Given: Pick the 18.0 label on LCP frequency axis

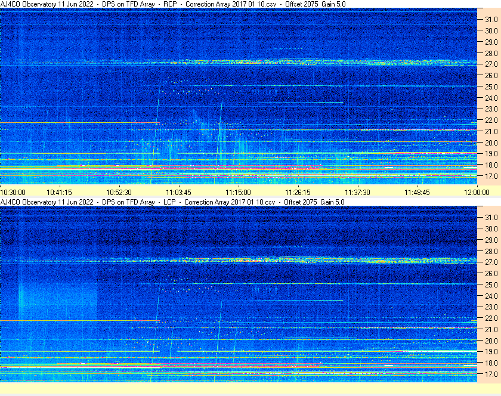Looking at the screenshot, I should tap(491, 363).
